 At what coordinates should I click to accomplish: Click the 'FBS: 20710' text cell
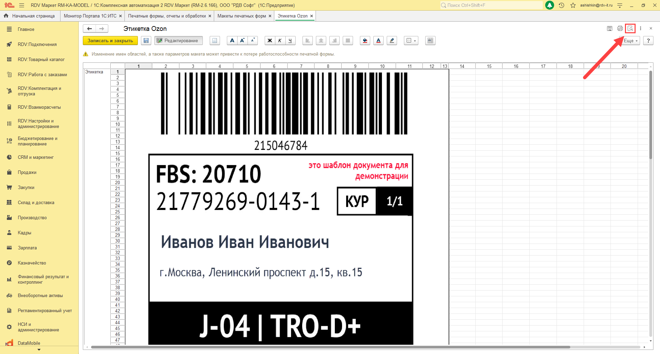pos(209,174)
